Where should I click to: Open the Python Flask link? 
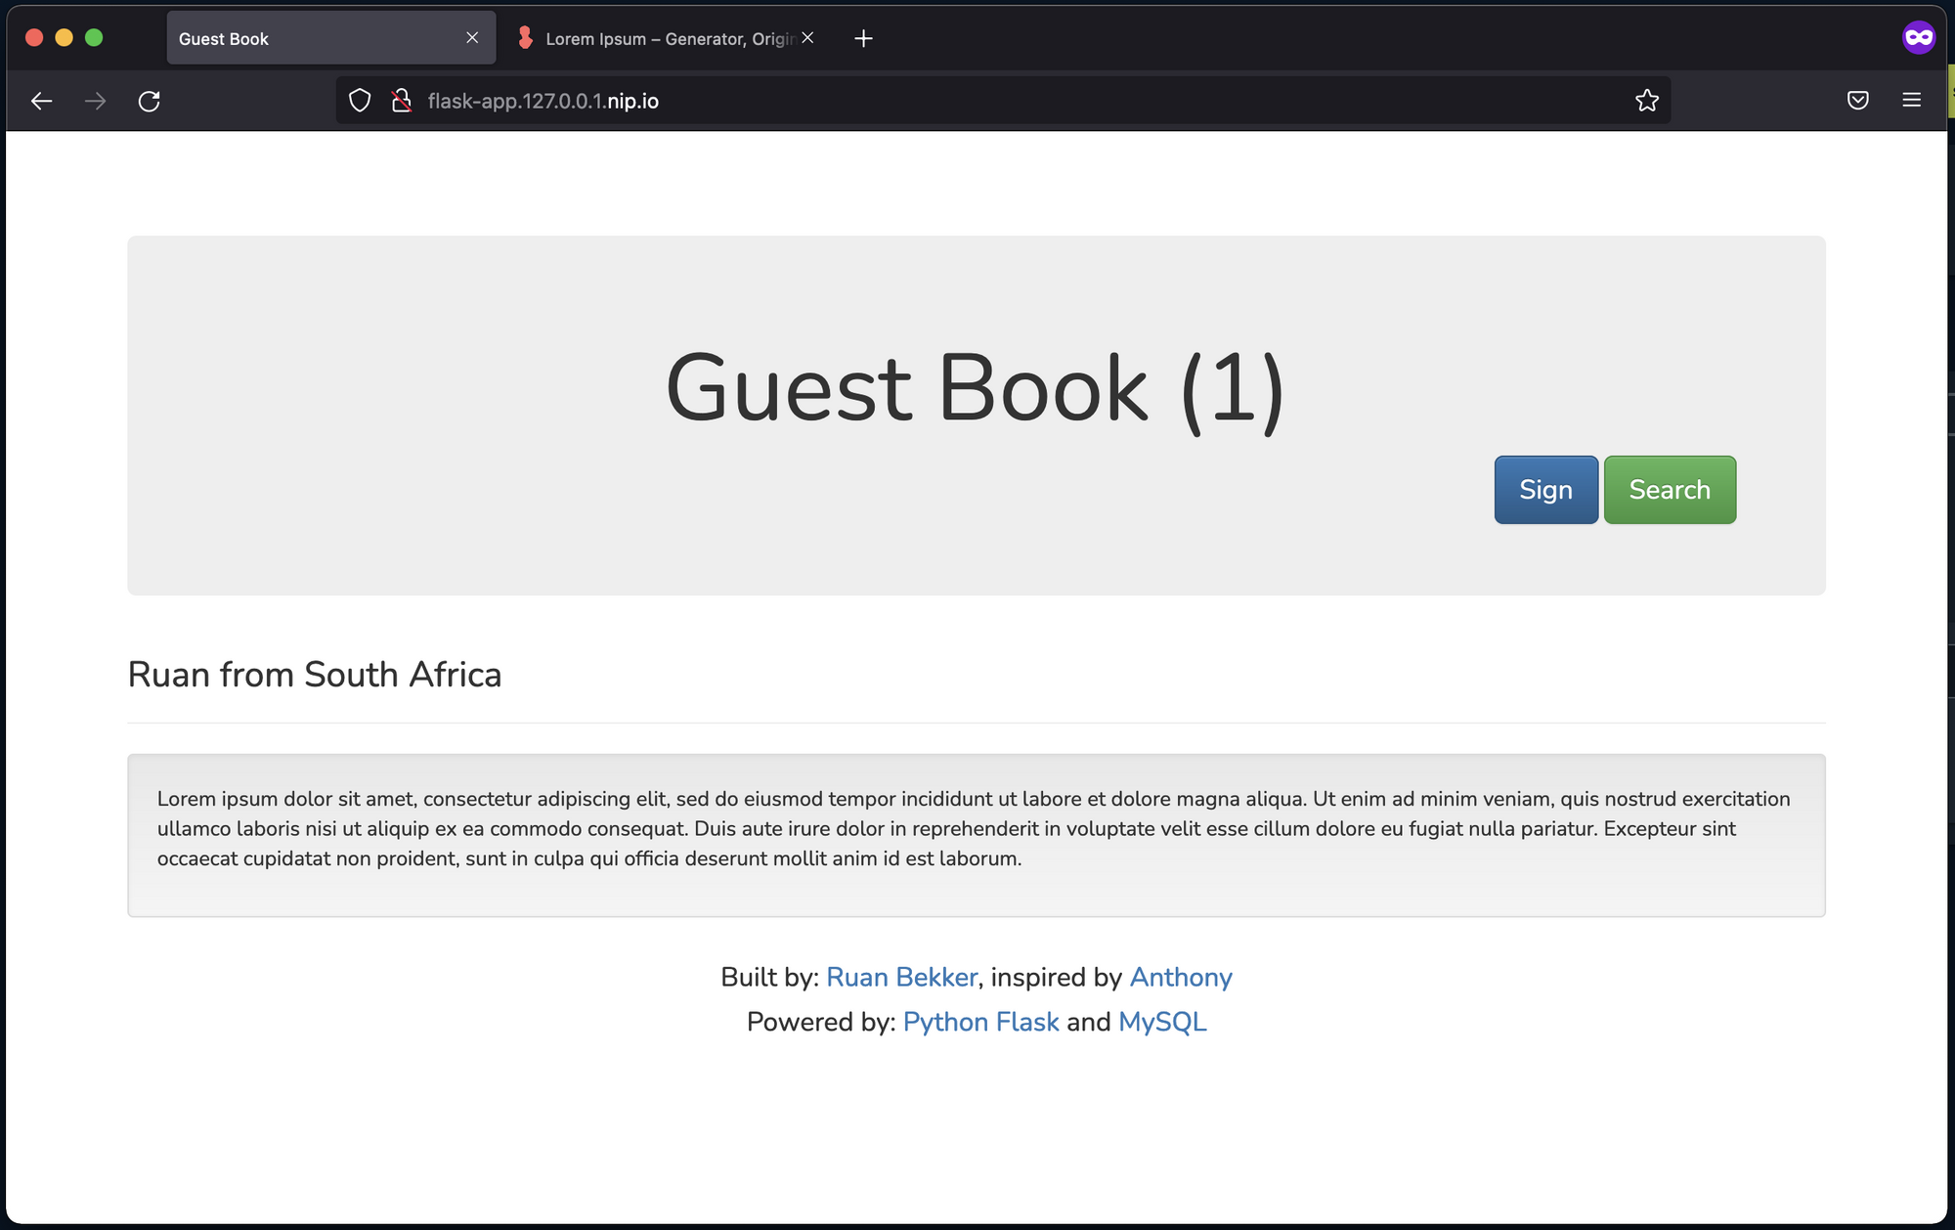point(980,1022)
